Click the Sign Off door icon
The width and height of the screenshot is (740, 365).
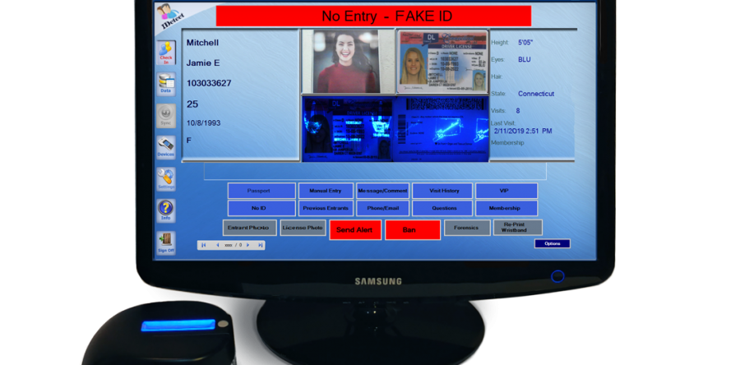click(166, 243)
